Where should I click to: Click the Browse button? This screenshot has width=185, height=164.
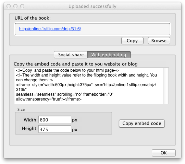click(x=159, y=40)
